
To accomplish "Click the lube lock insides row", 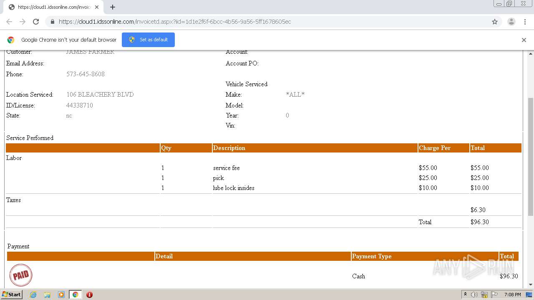I will (234, 188).
